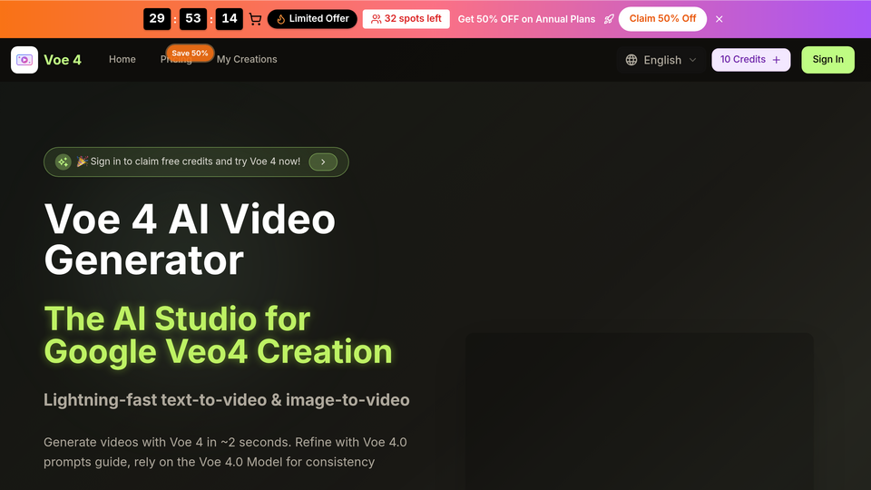Screen dimensions: 871x490
Task: Click the shopping cart icon in banner
Action: (x=255, y=19)
